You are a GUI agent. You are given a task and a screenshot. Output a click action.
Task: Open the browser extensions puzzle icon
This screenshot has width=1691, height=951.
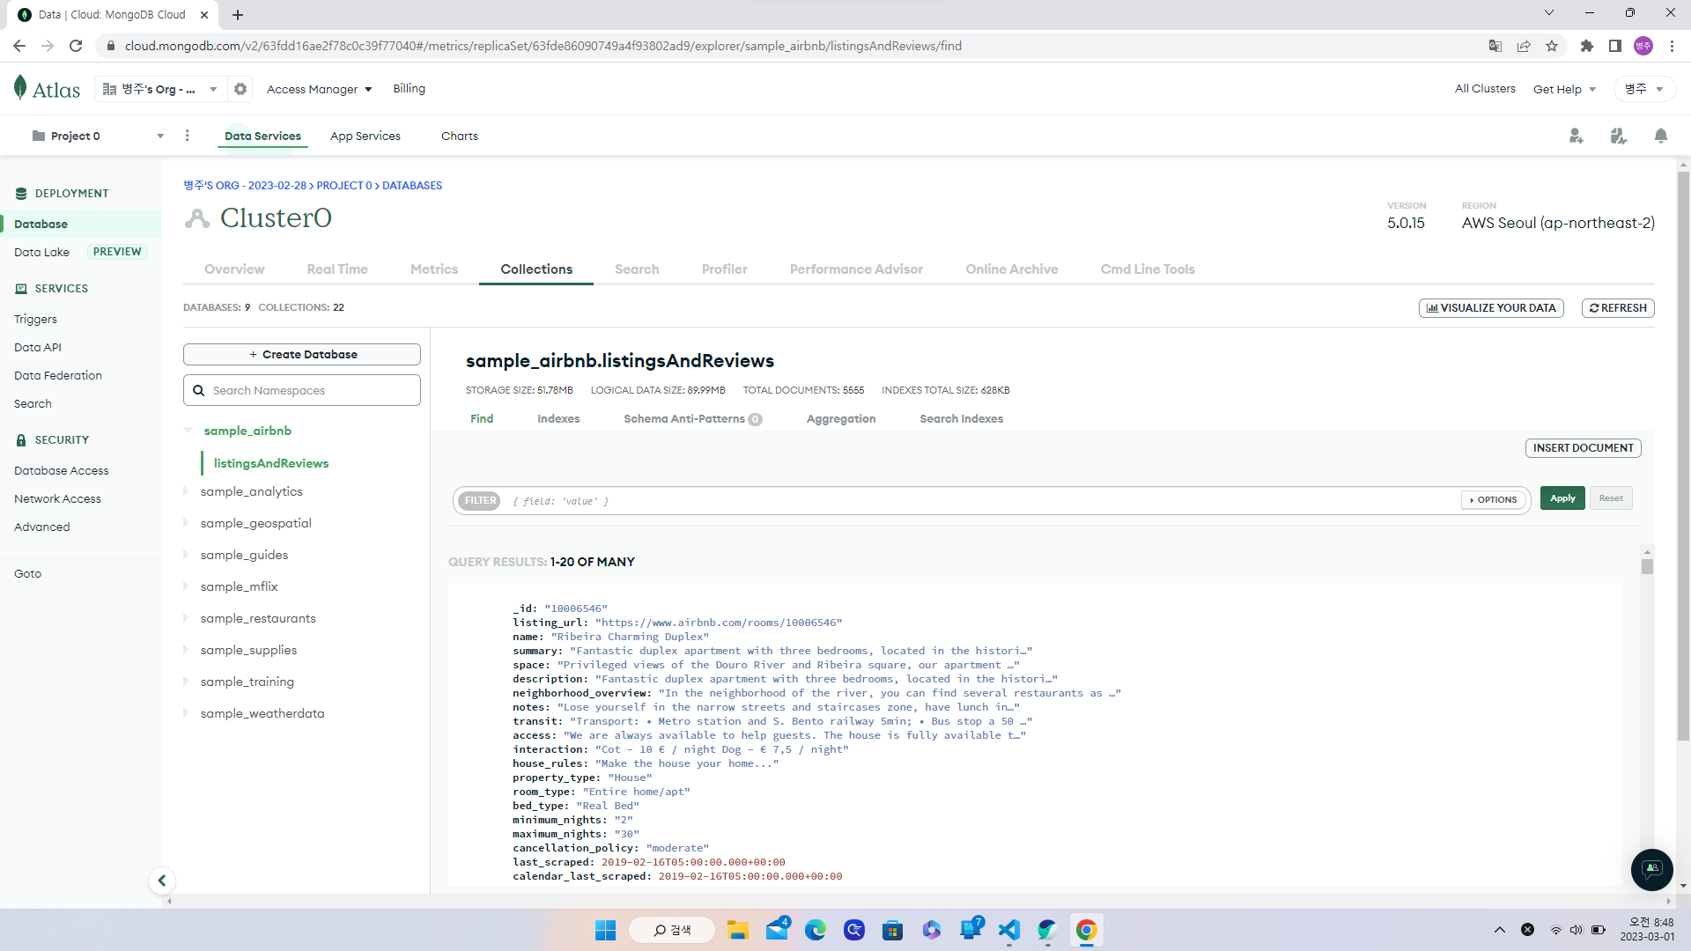[1587, 46]
